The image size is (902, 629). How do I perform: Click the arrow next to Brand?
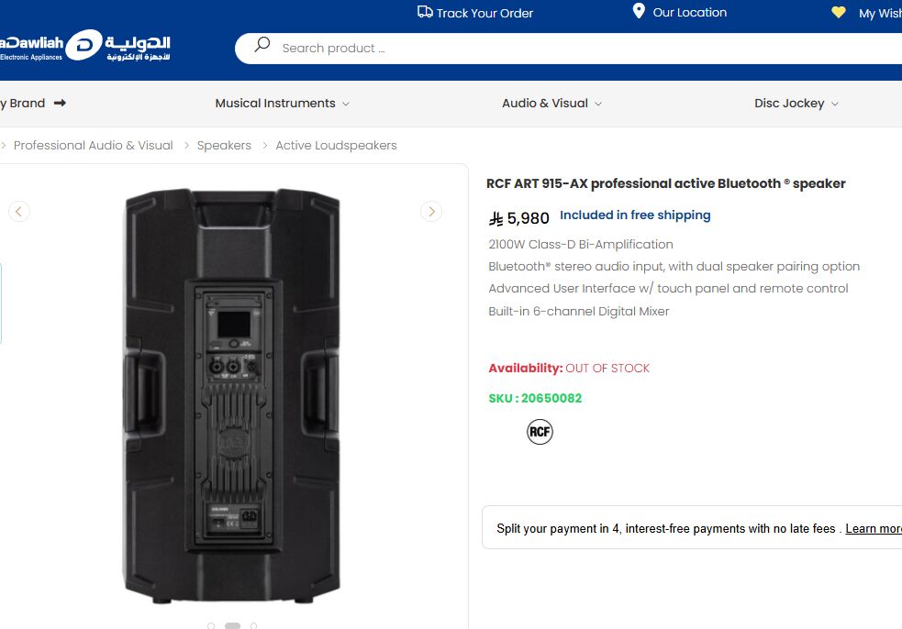coord(60,103)
